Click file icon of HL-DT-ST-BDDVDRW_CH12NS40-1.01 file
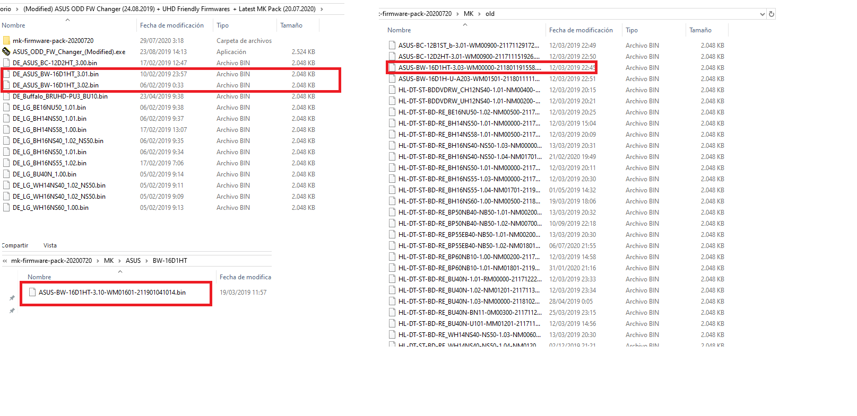 click(392, 90)
